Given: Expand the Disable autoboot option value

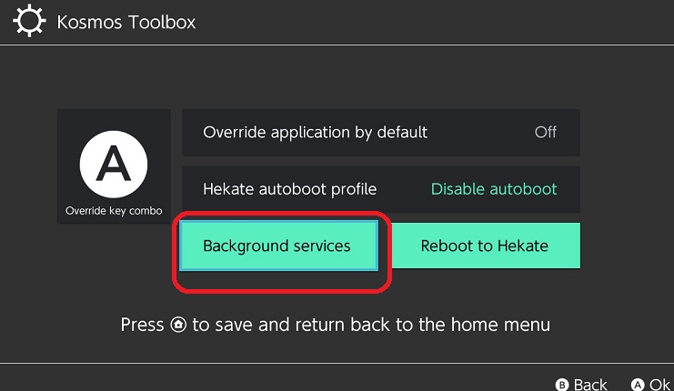Looking at the screenshot, I should [493, 189].
